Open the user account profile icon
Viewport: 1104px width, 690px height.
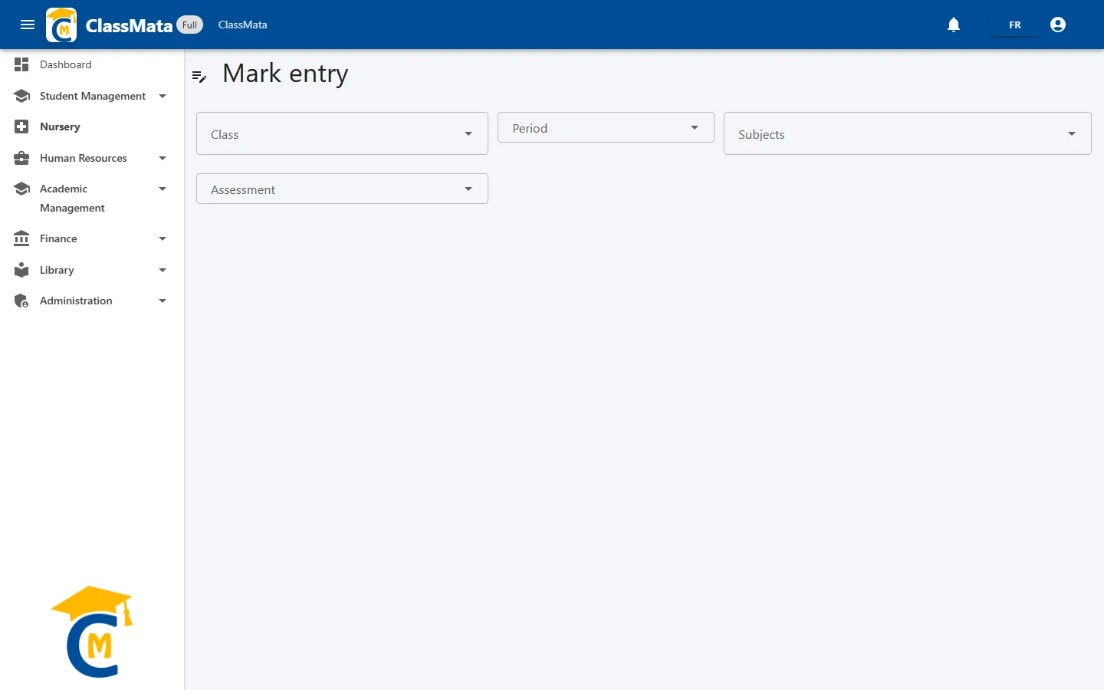1058,25
